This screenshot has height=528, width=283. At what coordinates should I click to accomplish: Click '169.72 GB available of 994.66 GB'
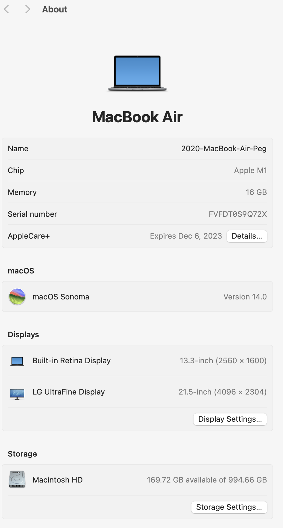point(207,480)
